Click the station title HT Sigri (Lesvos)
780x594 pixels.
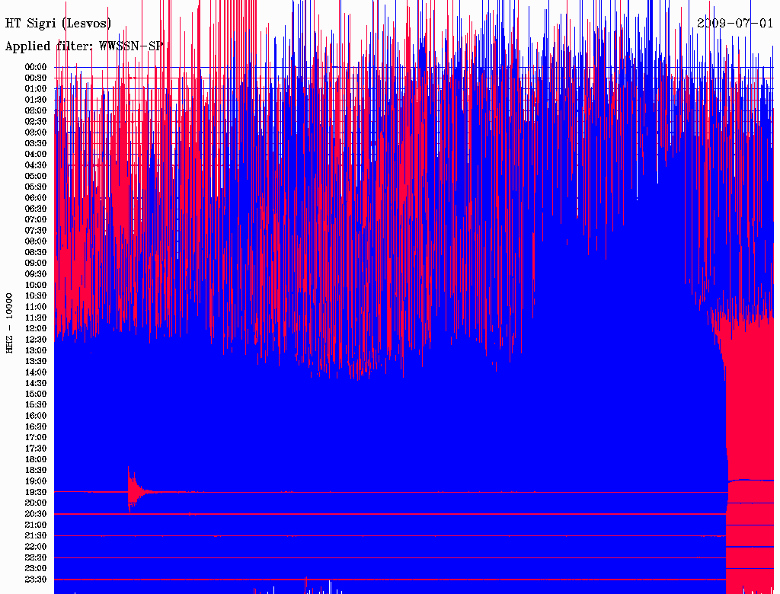58,24
